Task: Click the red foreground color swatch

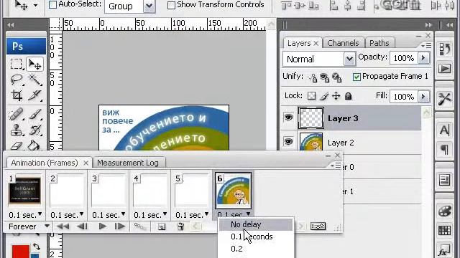Action: point(21,252)
